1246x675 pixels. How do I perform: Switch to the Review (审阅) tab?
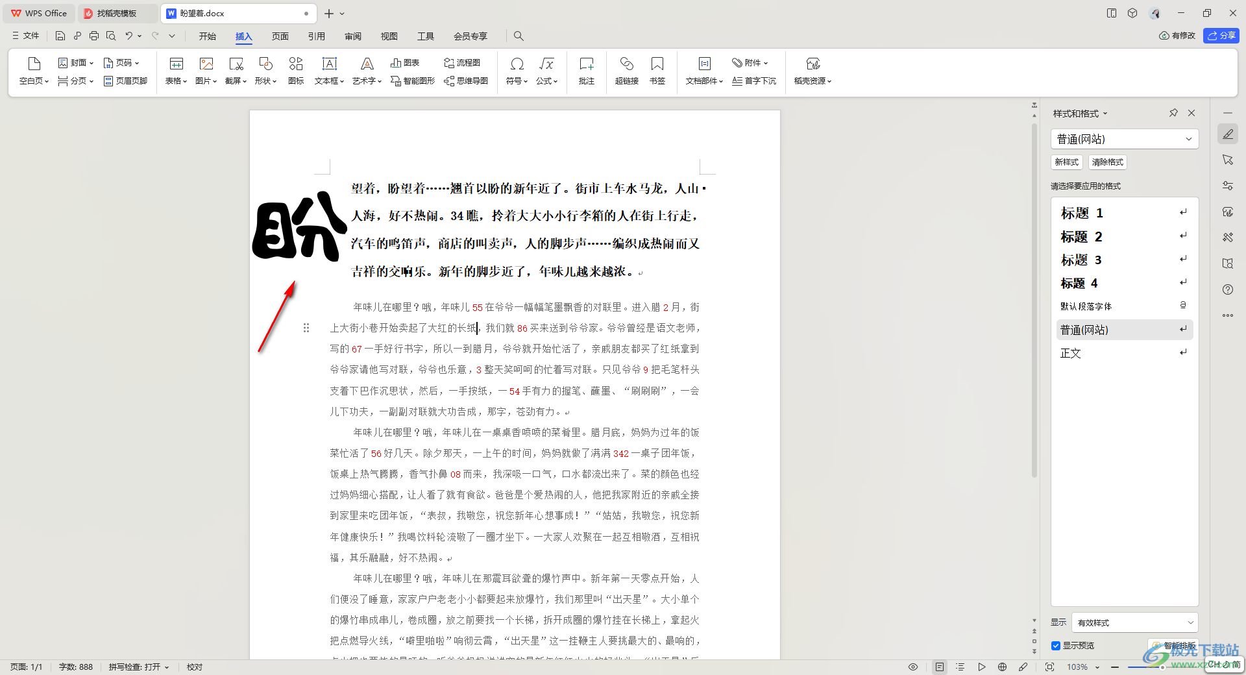point(353,36)
